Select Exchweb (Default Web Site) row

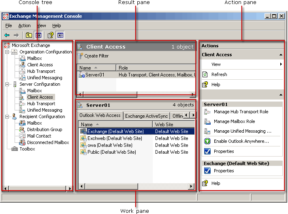pyautogui.click(x=137, y=138)
